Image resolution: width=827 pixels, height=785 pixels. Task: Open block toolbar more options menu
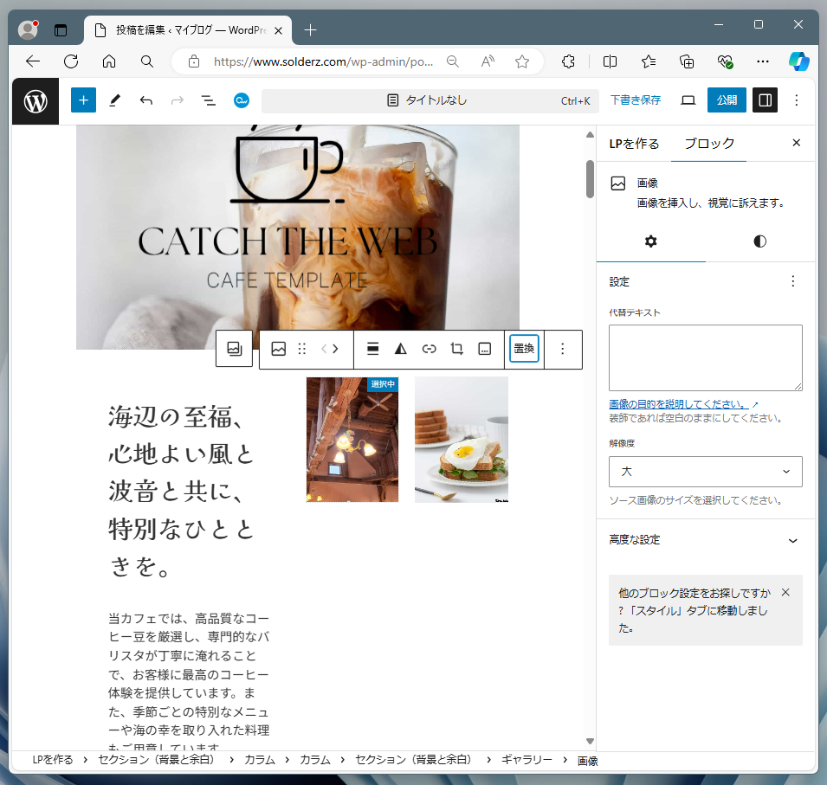pos(563,349)
